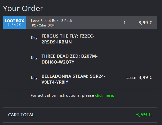Click the Belladonna Steam key code
This screenshot has width=162, height=125.
73,79
